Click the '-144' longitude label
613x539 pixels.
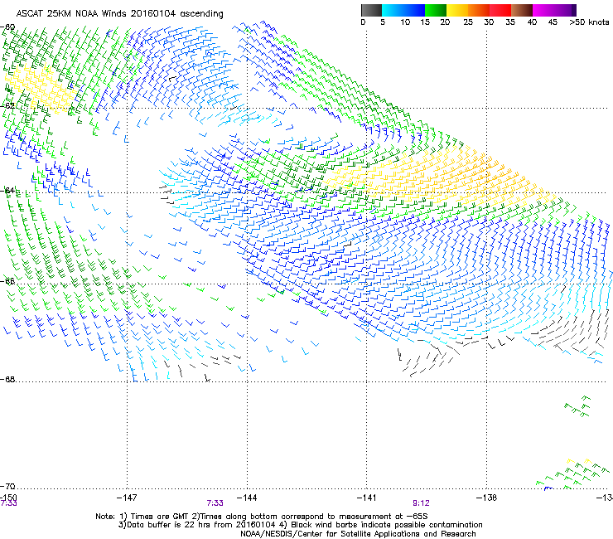(x=247, y=498)
